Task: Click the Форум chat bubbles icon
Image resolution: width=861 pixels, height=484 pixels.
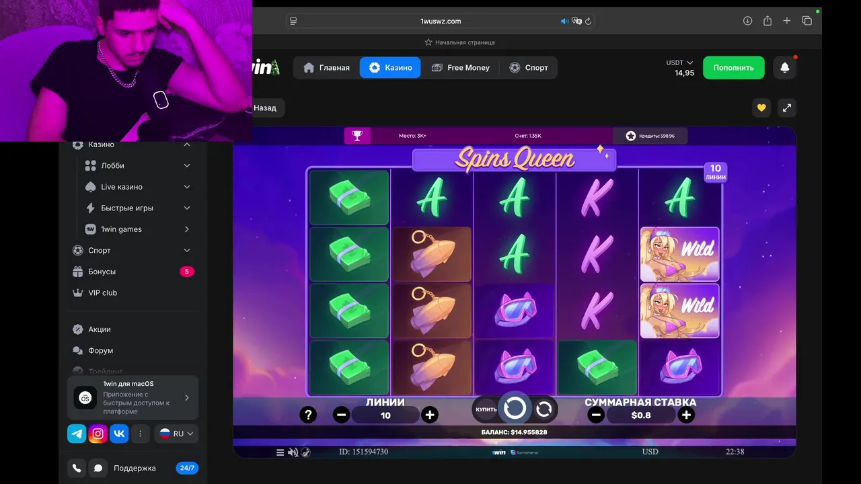Action: 77,351
